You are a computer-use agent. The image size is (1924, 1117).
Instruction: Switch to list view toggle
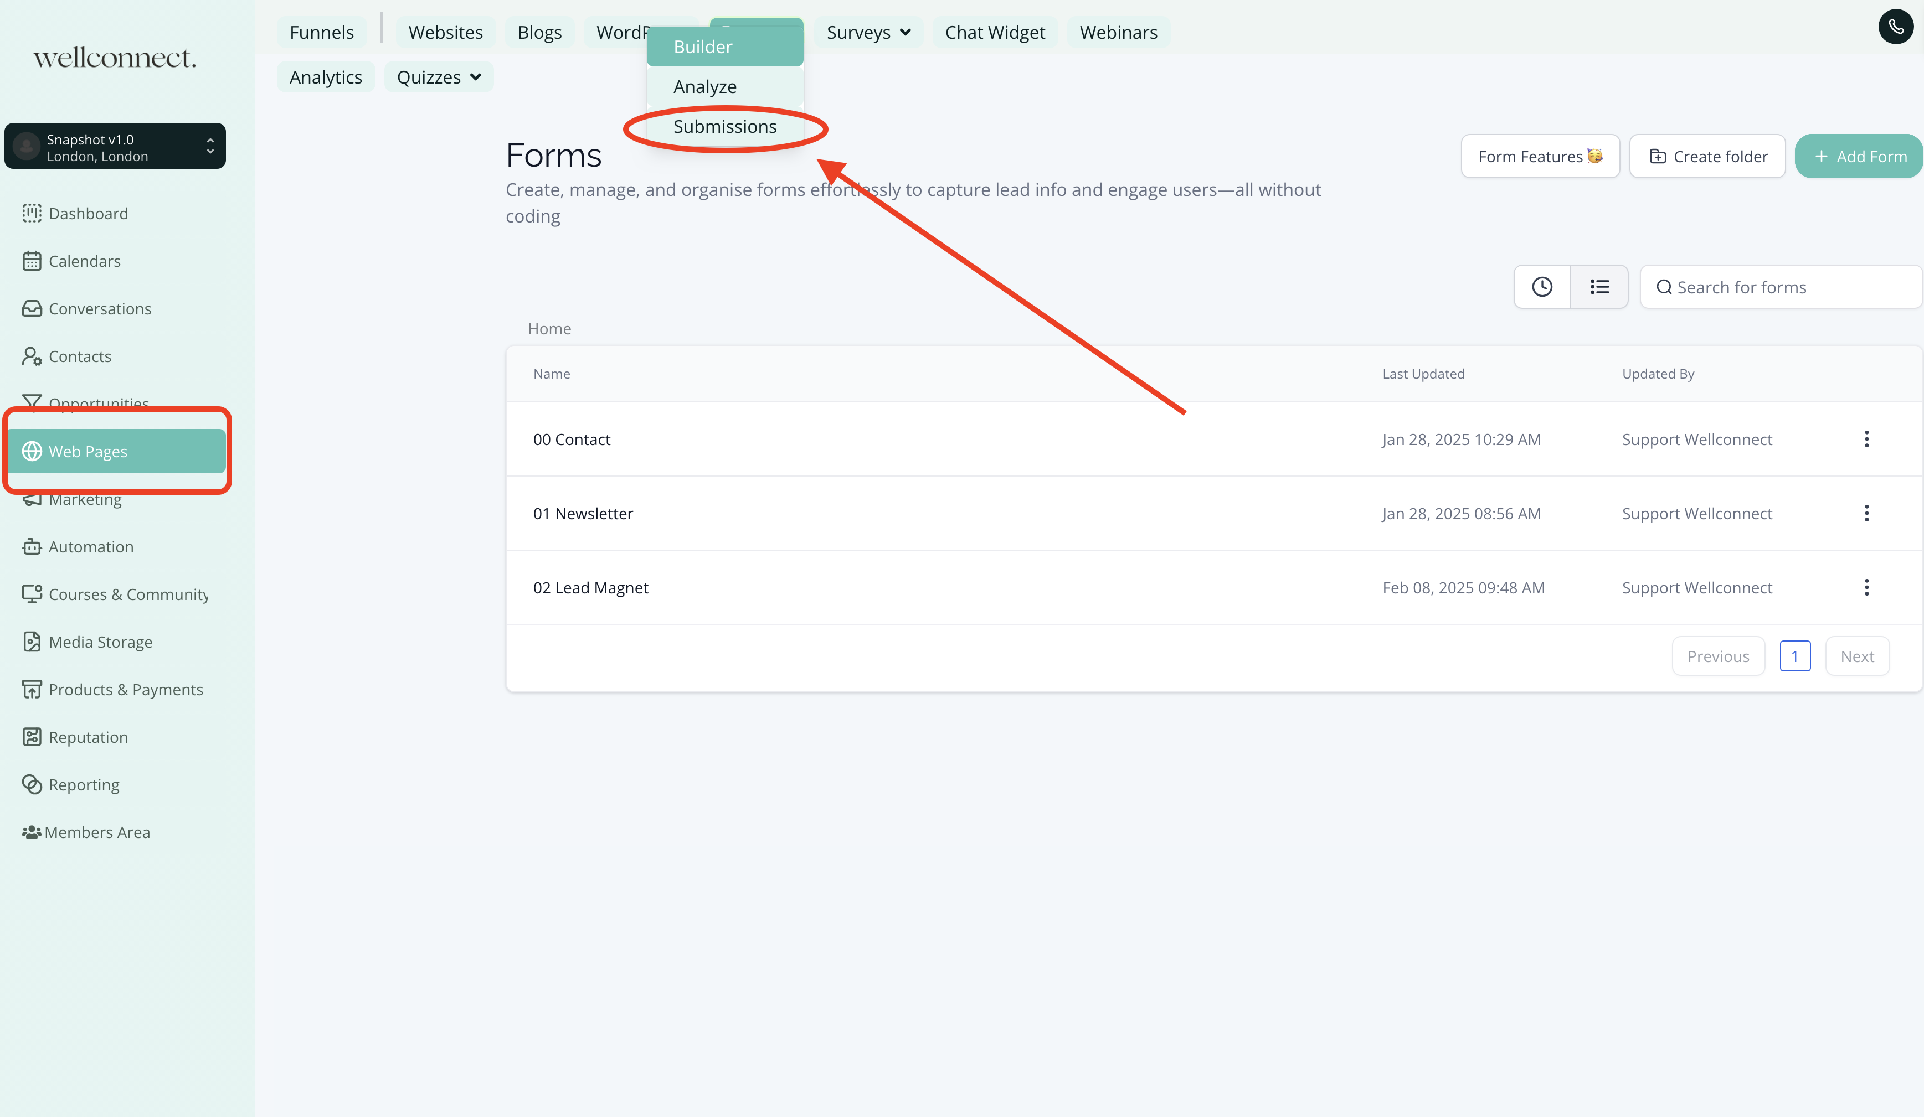pos(1599,287)
